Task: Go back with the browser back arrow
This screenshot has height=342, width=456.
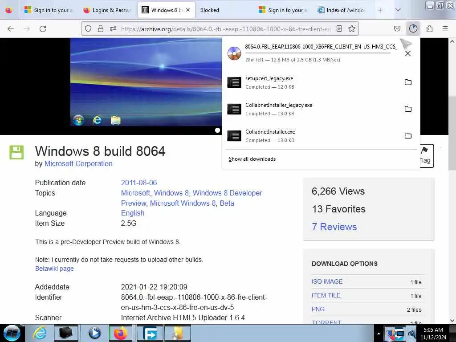Action: [11, 29]
